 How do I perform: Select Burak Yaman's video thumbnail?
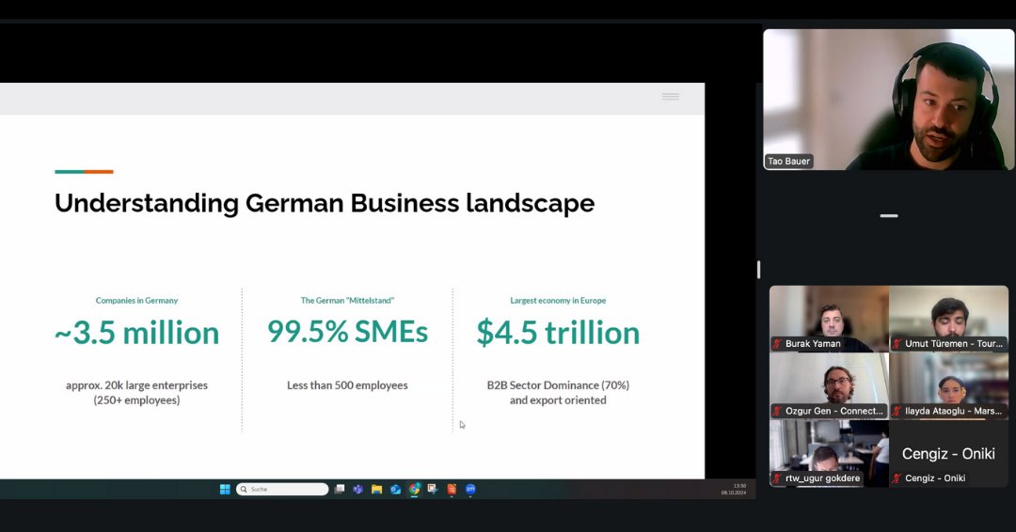coord(830,319)
